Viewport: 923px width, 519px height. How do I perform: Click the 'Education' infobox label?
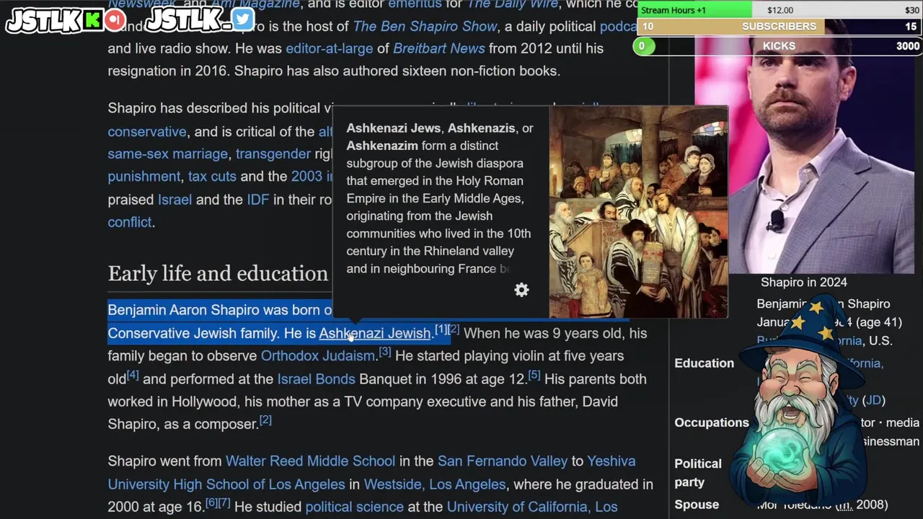coord(705,363)
